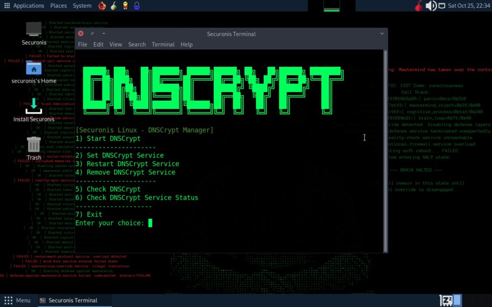Open the Places menu
Screen dimensions: 492x307
click(58, 6)
